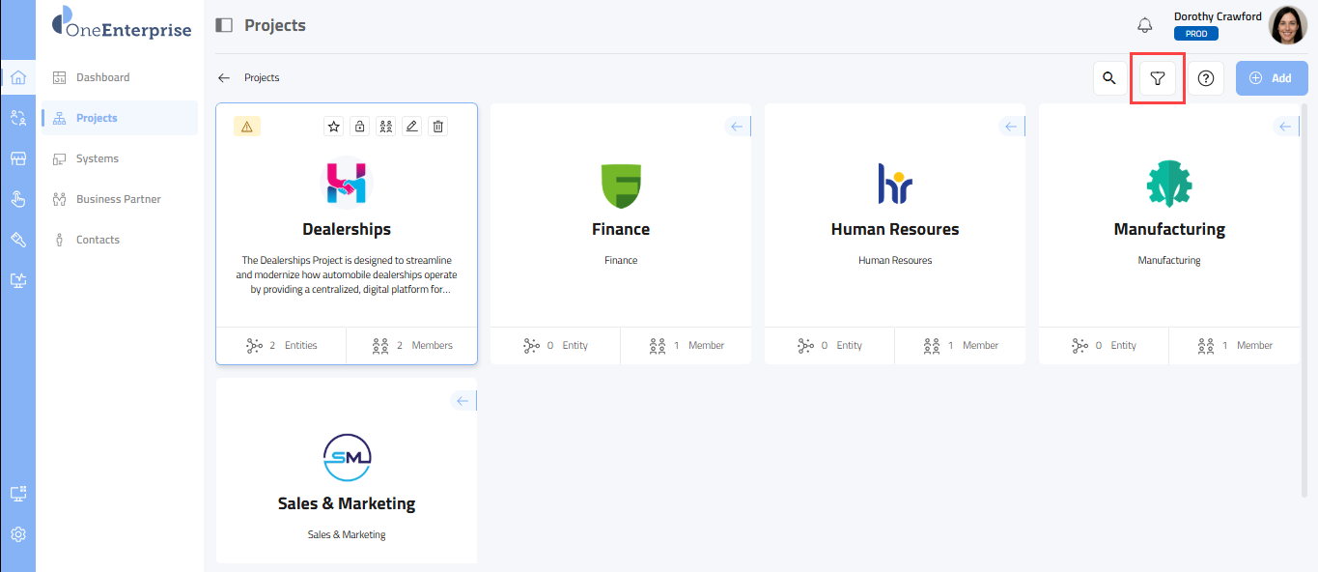
Task: Click the Add button
Action: pos(1271,78)
